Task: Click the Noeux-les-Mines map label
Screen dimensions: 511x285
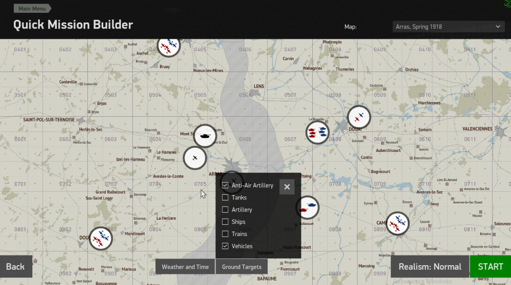Action: pos(208,70)
